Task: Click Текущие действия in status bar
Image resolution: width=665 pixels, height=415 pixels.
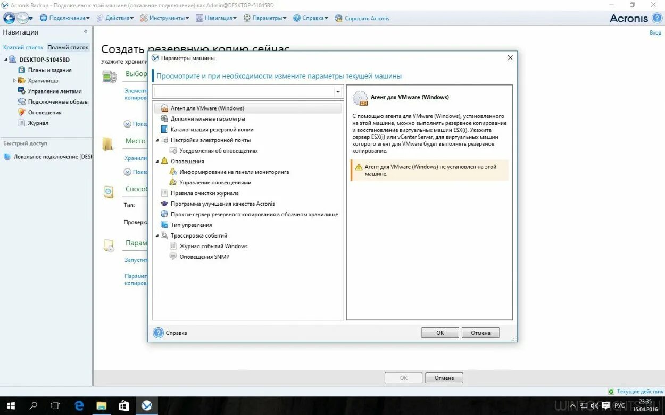Action: [636, 392]
